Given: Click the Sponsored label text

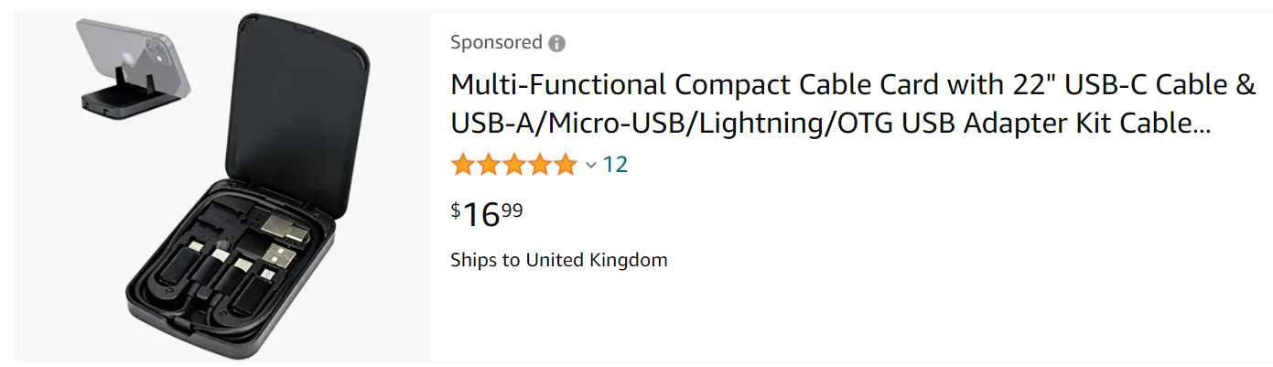Looking at the screenshot, I should point(496,42).
